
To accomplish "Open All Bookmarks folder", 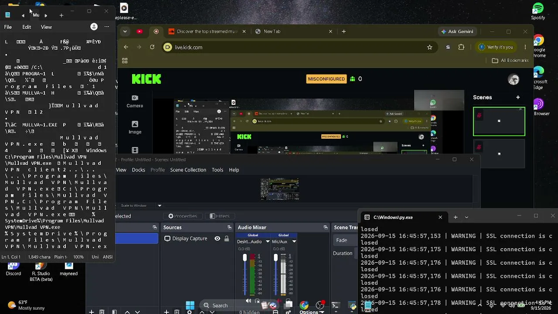I will (510, 61).
